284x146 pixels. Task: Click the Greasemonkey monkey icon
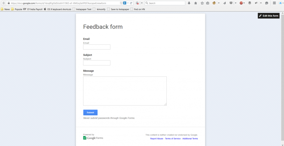pyautogui.click(x=214, y=3)
